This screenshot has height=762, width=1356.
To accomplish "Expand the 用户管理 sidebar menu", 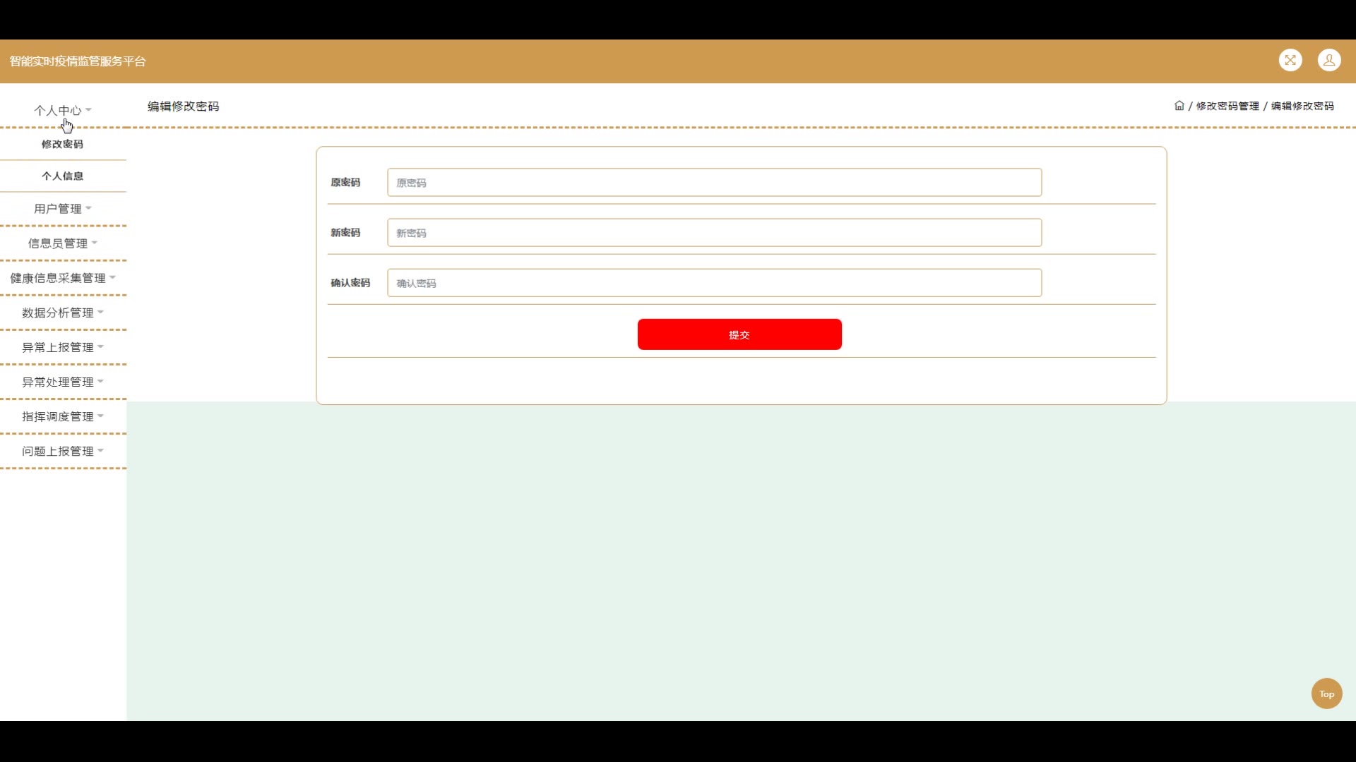I will 63,209.
